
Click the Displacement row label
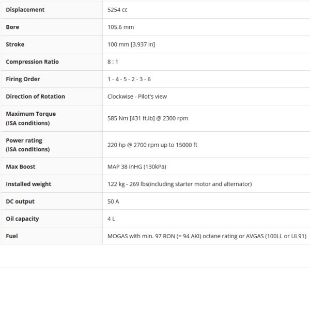pyautogui.click(x=25, y=10)
